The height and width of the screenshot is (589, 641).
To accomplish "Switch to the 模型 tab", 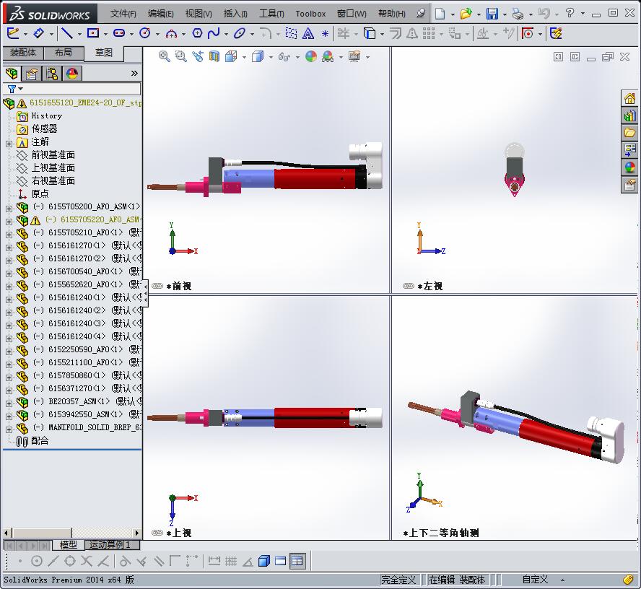I will click(69, 544).
